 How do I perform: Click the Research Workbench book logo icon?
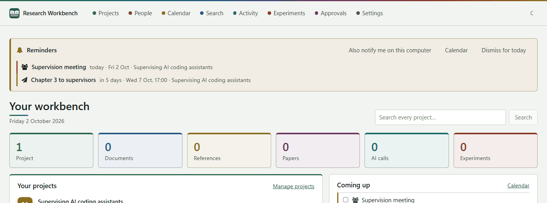(x=14, y=13)
